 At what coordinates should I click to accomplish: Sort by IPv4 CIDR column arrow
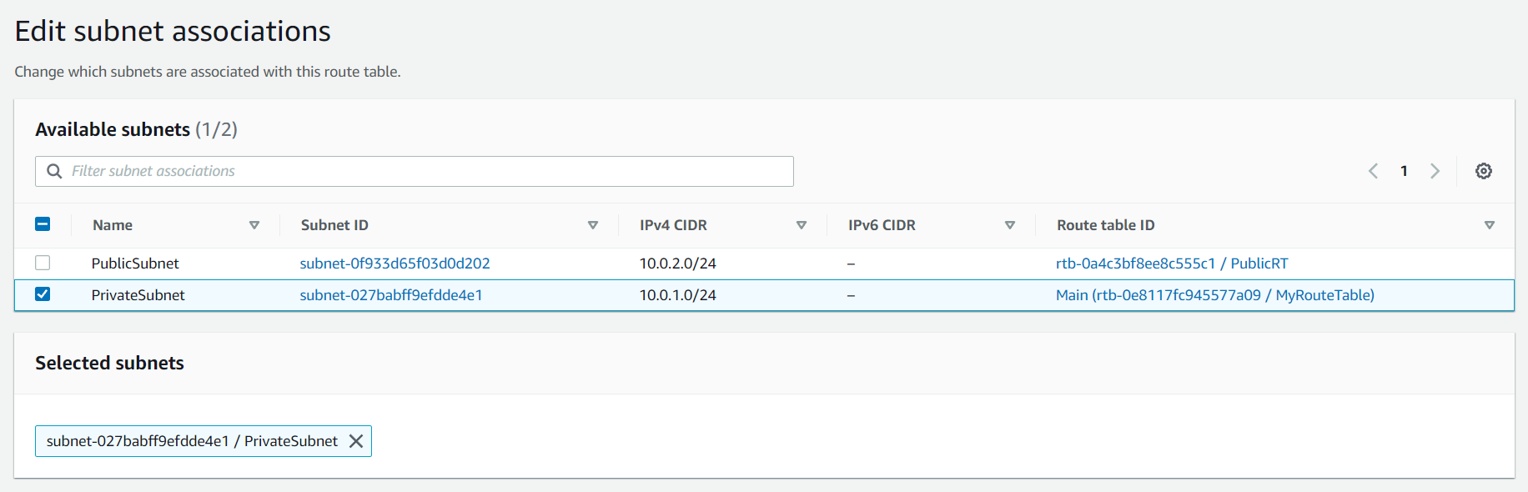tap(802, 225)
